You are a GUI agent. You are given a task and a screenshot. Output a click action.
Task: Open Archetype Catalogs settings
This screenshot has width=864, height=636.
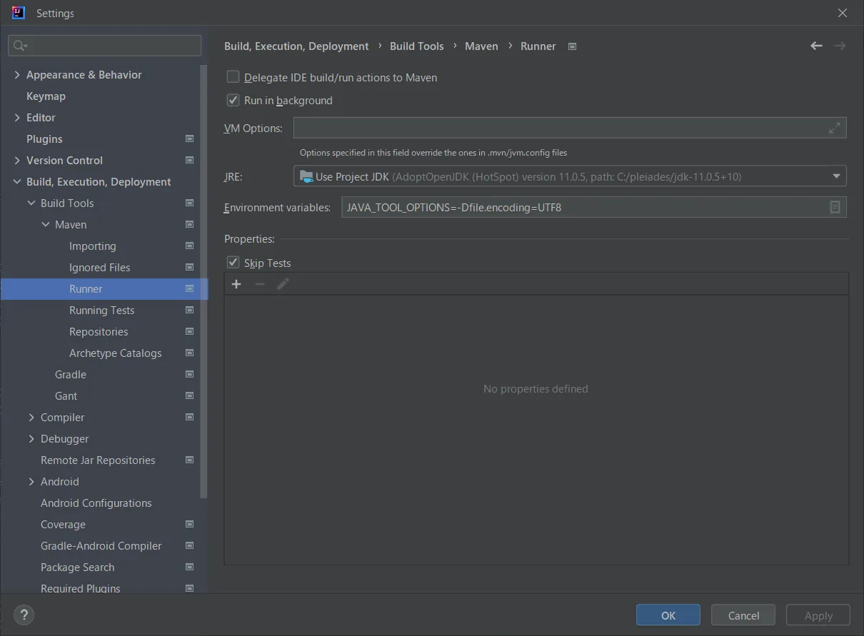115,353
